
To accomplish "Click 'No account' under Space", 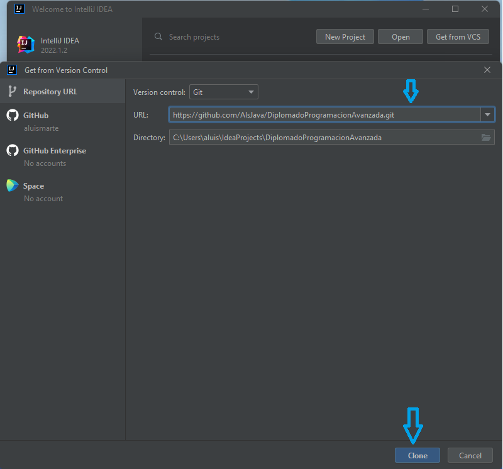I will pyautogui.click(x=43, y=199).
